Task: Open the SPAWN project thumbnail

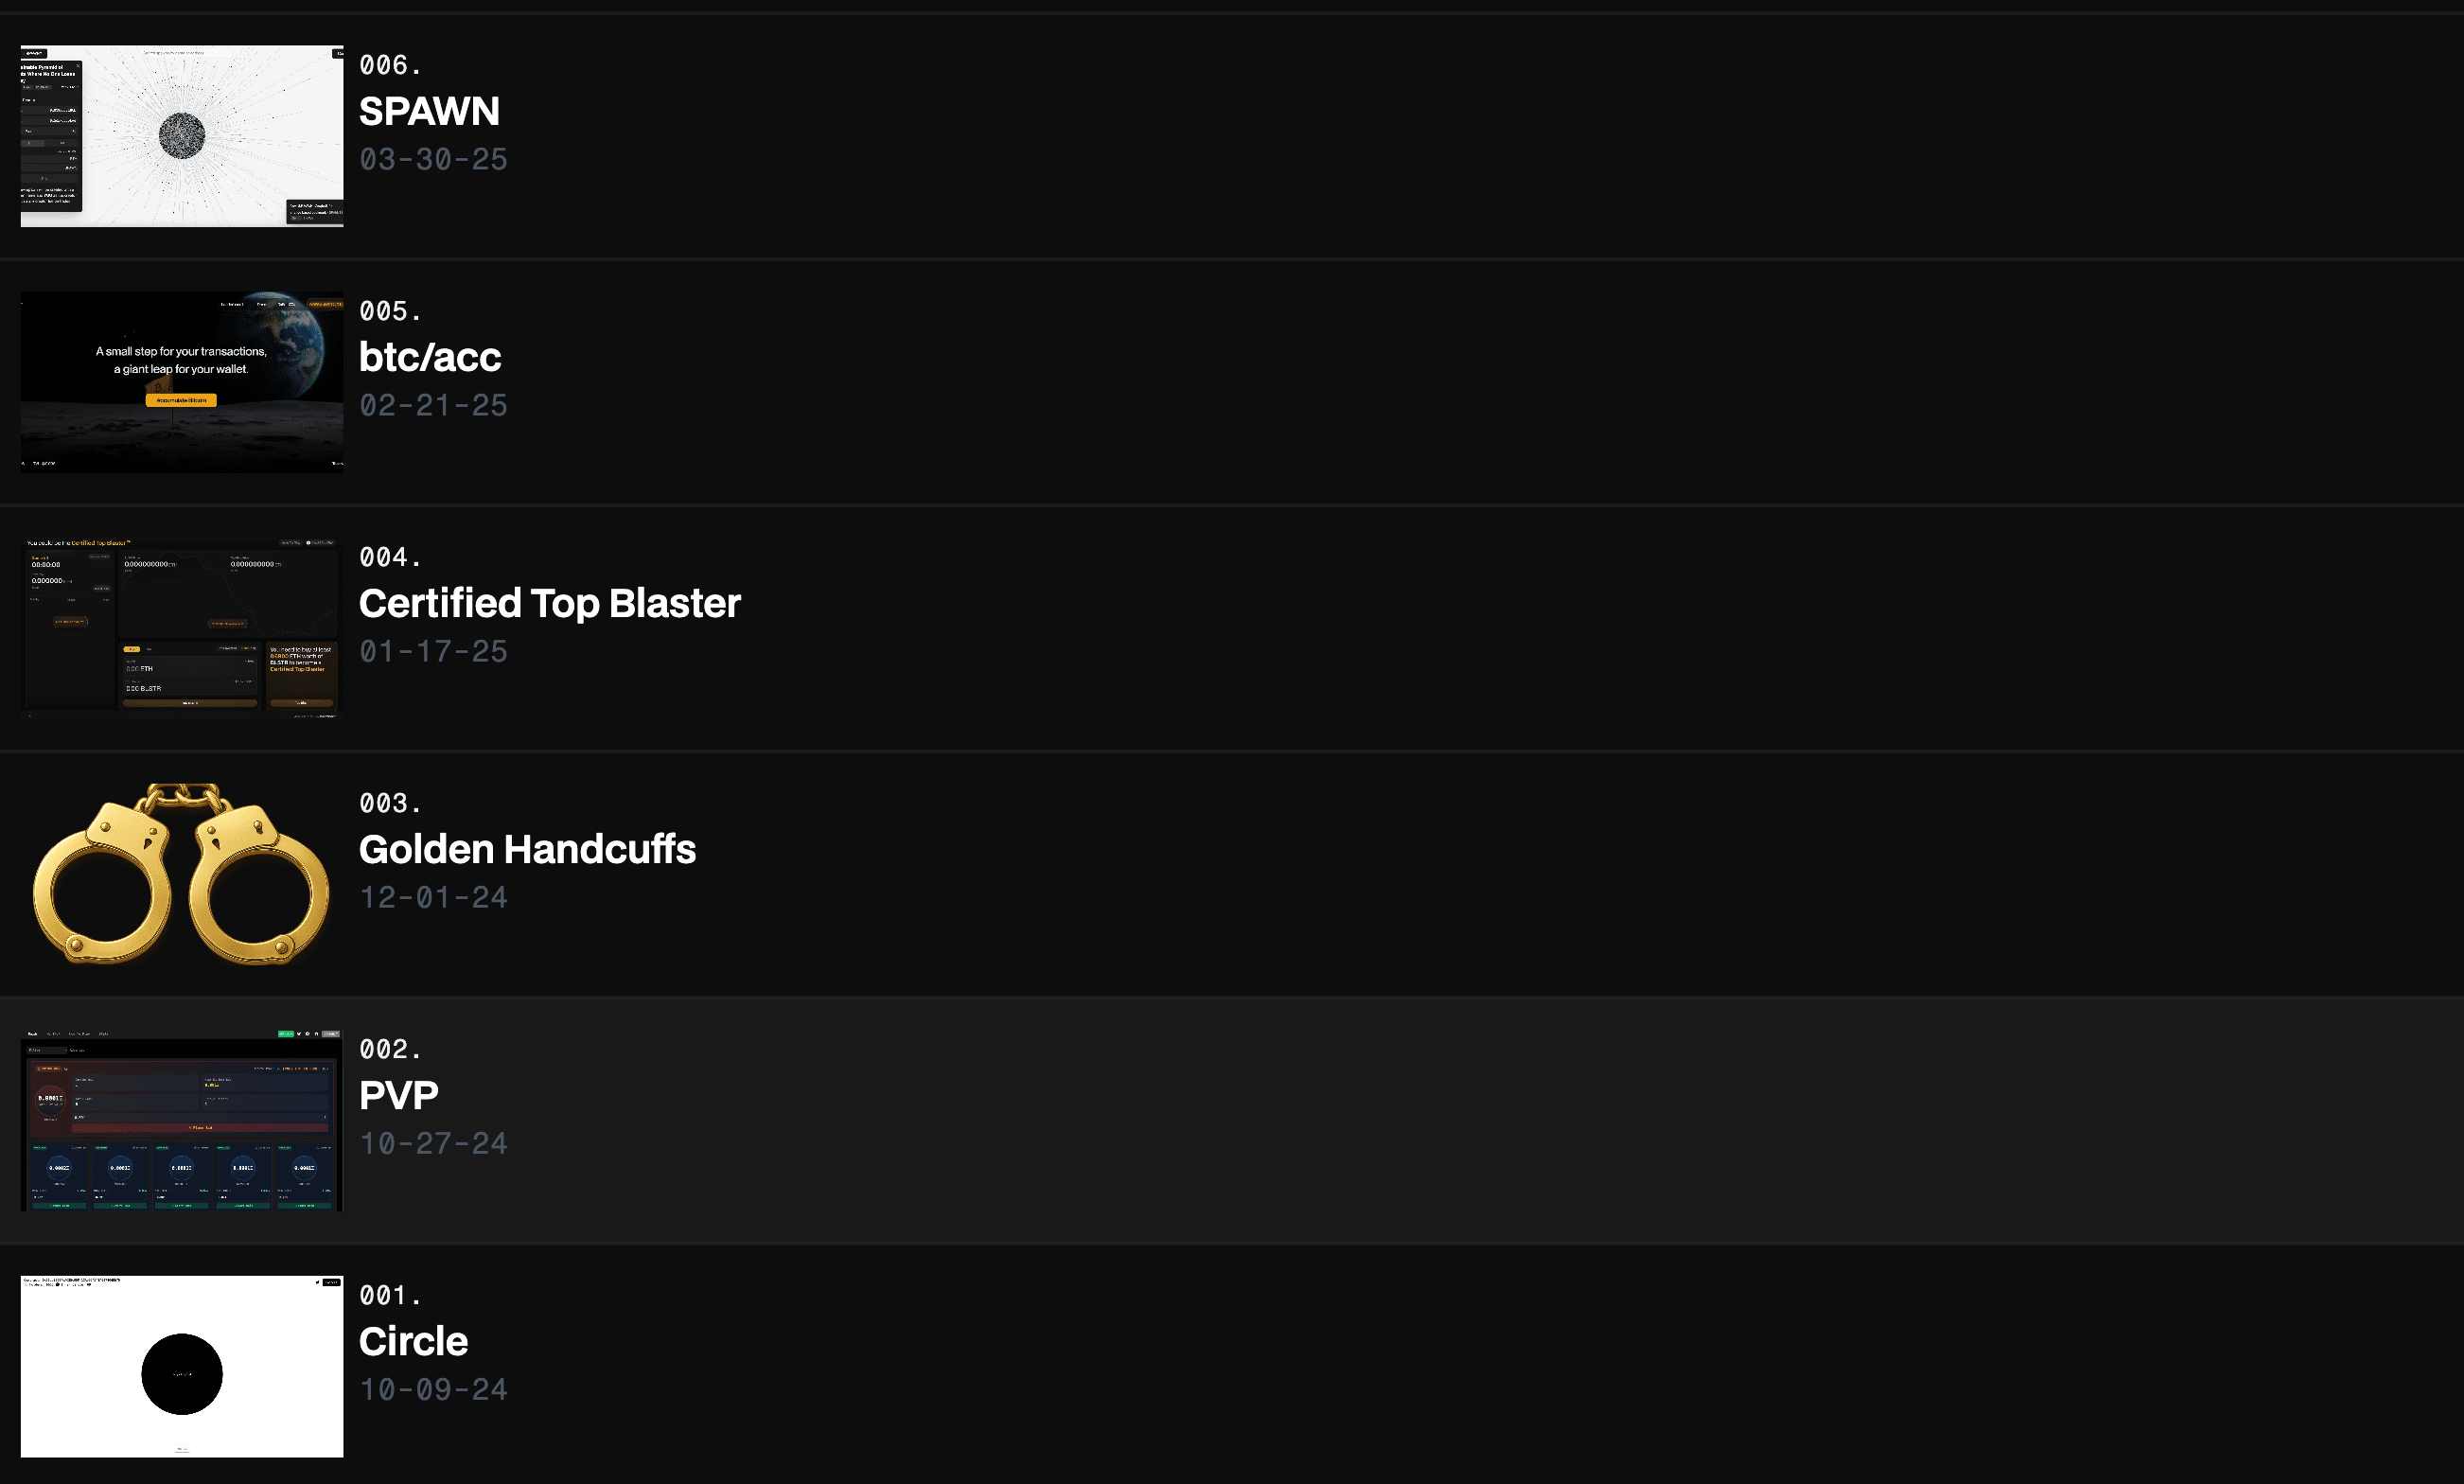Action: (182, 136)
